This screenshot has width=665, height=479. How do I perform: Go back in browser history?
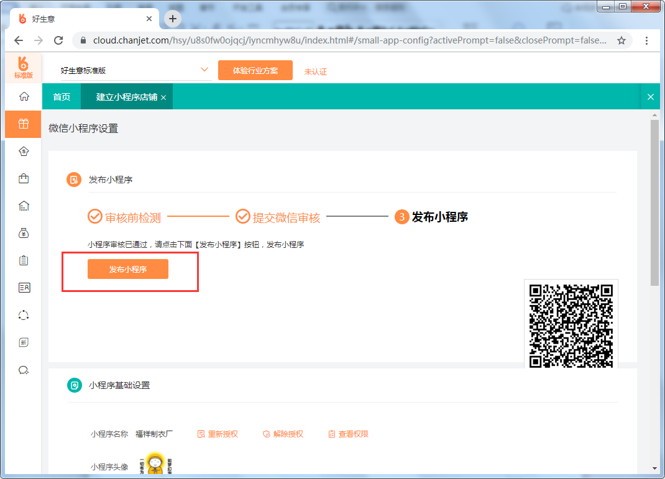point(19,40)
